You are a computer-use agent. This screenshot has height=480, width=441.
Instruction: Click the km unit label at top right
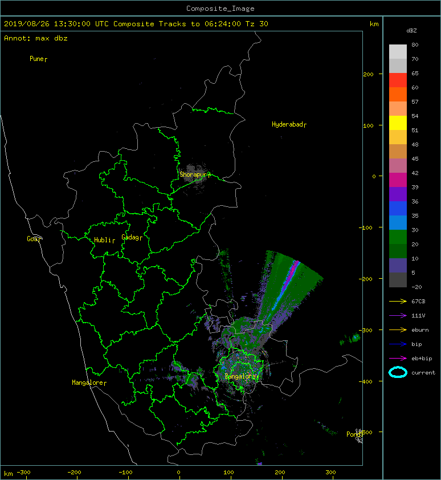tap(374, 24)
